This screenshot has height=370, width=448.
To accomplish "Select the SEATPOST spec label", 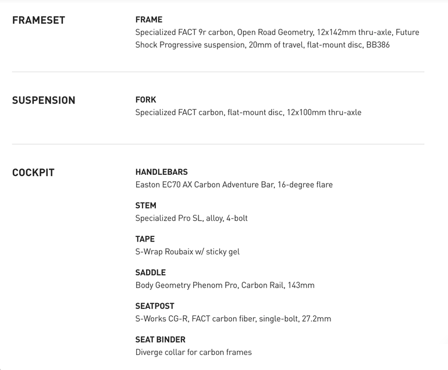I will 155,306.
